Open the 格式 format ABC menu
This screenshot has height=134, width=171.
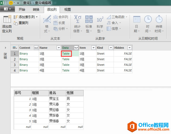click(47, 24)
